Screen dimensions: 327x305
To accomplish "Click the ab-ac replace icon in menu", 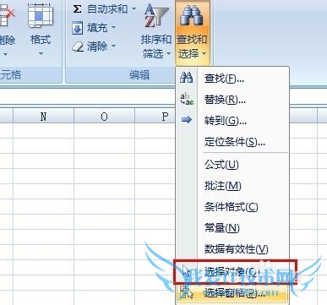I will click(187, 99).
